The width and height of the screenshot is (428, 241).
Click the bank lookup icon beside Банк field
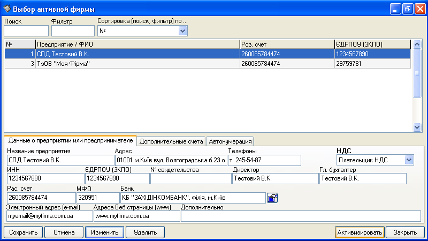(272, 198)
